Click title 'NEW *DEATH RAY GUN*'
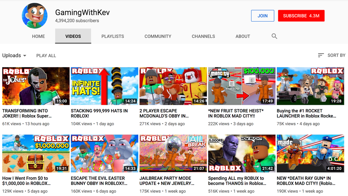This screenshot has height=196, width=348. (306, 181)
